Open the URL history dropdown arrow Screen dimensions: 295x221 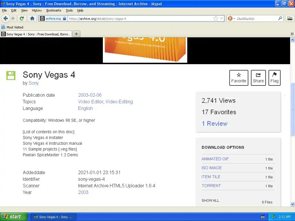coord(222,18)
